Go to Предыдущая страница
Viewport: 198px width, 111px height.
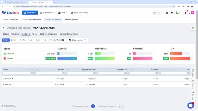[x=80, y=106]
